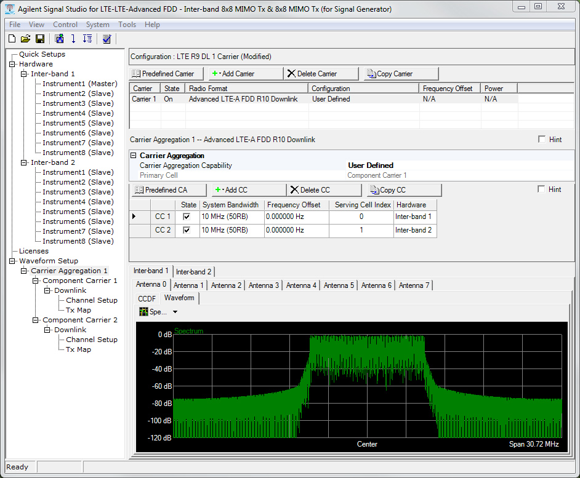Image resolution: width=580 pixels, height=478 pixels.
Task: Enable the Hint checkbox beside Copy CC
Action: click(x=542, y=189)
